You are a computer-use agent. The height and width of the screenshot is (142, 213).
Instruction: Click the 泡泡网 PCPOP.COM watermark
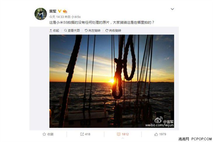coord(195,139)
